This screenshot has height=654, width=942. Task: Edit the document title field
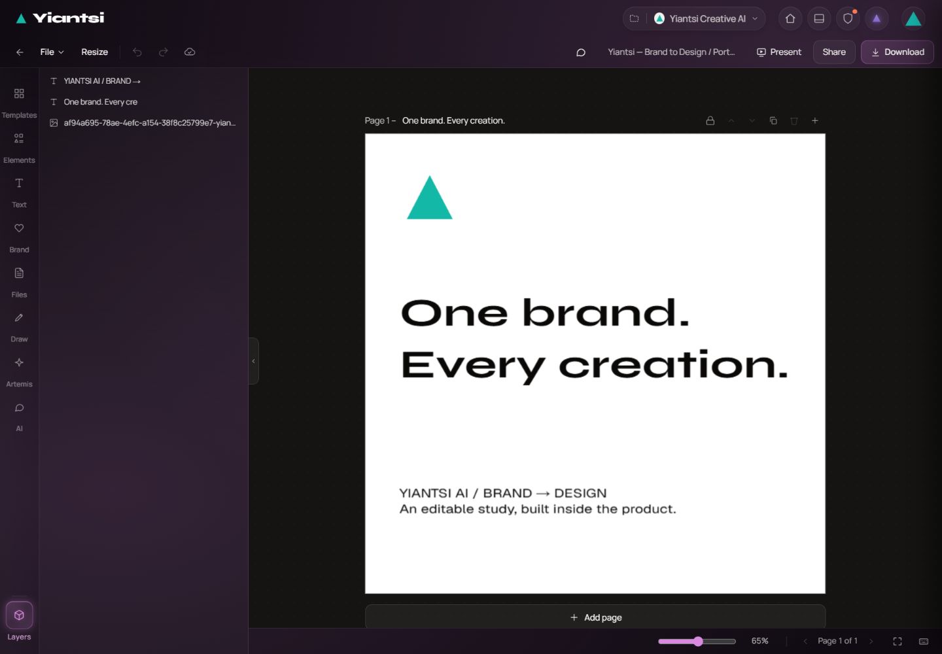tap(671, 52)
